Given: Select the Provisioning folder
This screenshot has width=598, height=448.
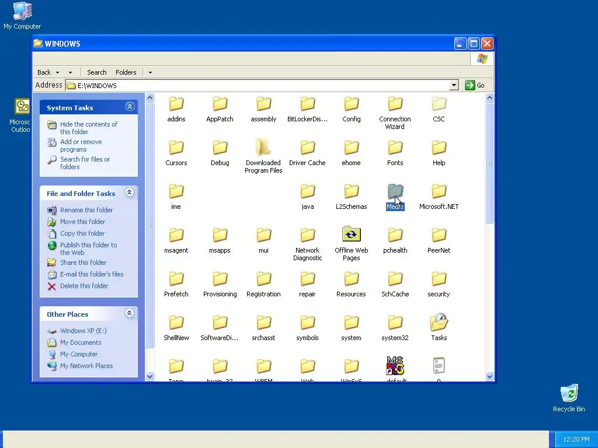Looking at the screenshot, I should pos(220,285).
